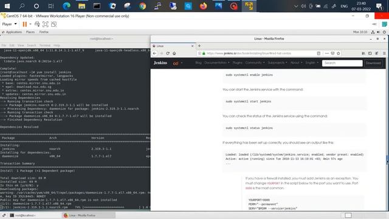Open the Windows Start menu
The image size is (389, 219).
pyautogui.click(x=7, y=6)
